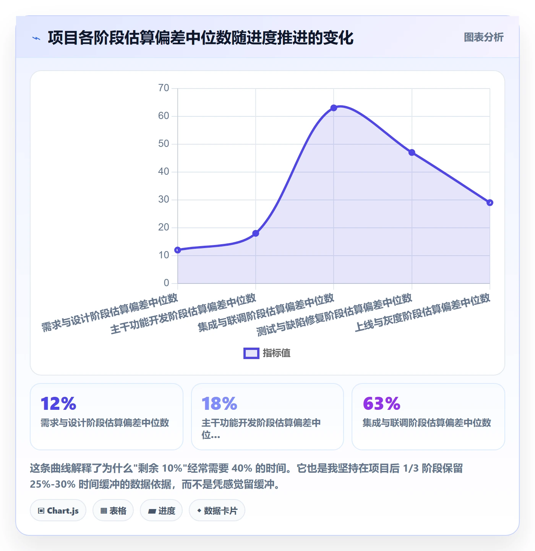Click the y-axis tick label 40

164,172
